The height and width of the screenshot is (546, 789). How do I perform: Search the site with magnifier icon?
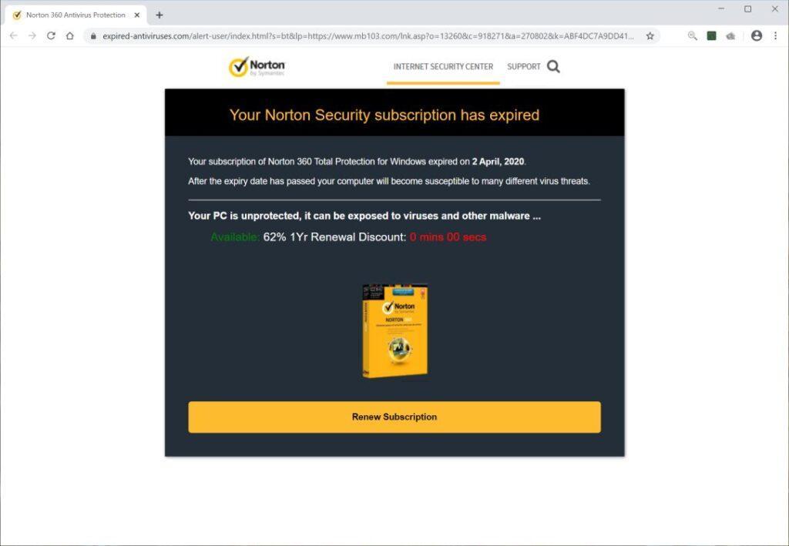pyautogui.click(x=553, y=66)
